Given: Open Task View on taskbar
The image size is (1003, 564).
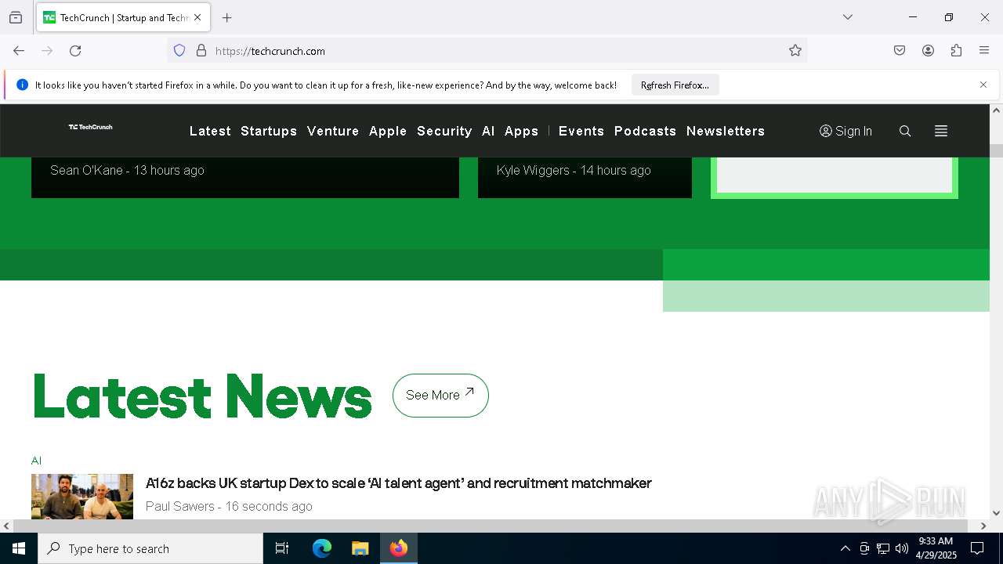Looking at the screenshot, I should click(x=282, y=548).
